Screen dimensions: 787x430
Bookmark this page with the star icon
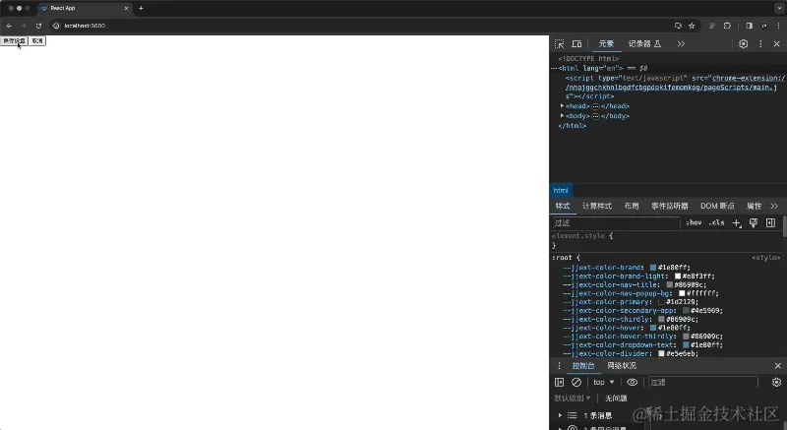pyautogui.click(x=692, y=26)
